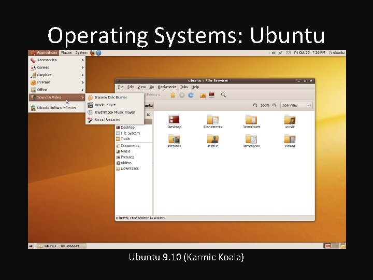Click the 100% zoom level button
This screenshot has height=280, width=373.
265,105
